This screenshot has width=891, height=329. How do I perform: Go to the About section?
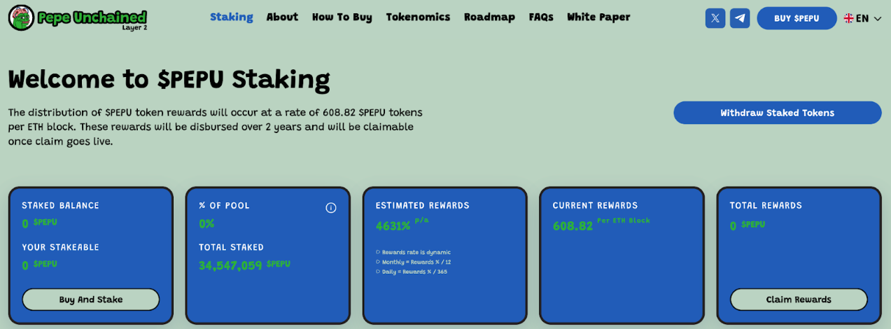pyautogui.click(x=282, y=17)
